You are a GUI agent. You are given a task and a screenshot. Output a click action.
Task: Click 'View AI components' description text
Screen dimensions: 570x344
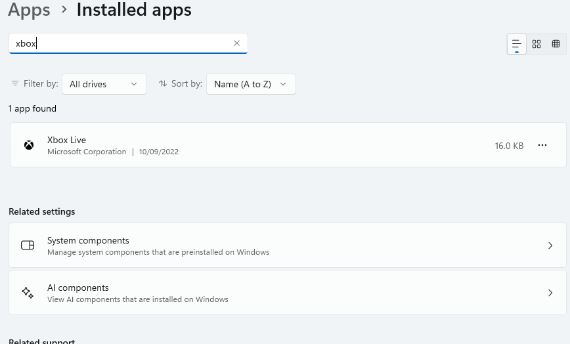point(138,299)
